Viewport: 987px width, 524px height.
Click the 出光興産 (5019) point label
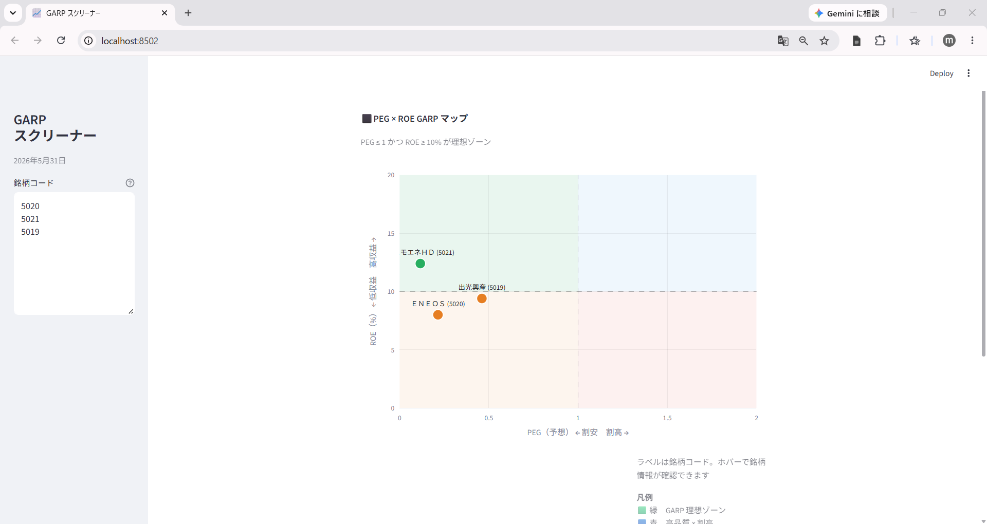[x=482, y=287]
